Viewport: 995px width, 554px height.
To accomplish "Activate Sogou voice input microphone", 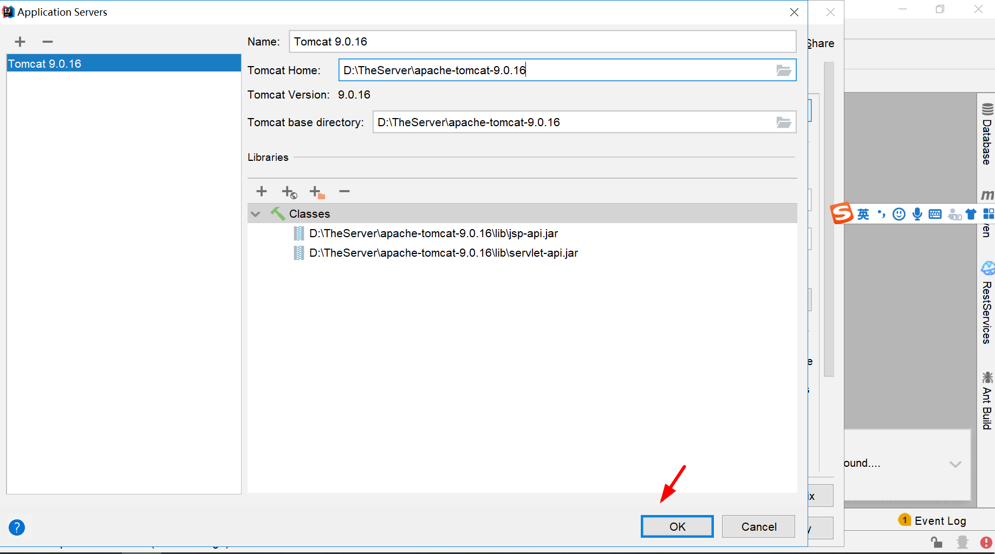I will 917,214.
